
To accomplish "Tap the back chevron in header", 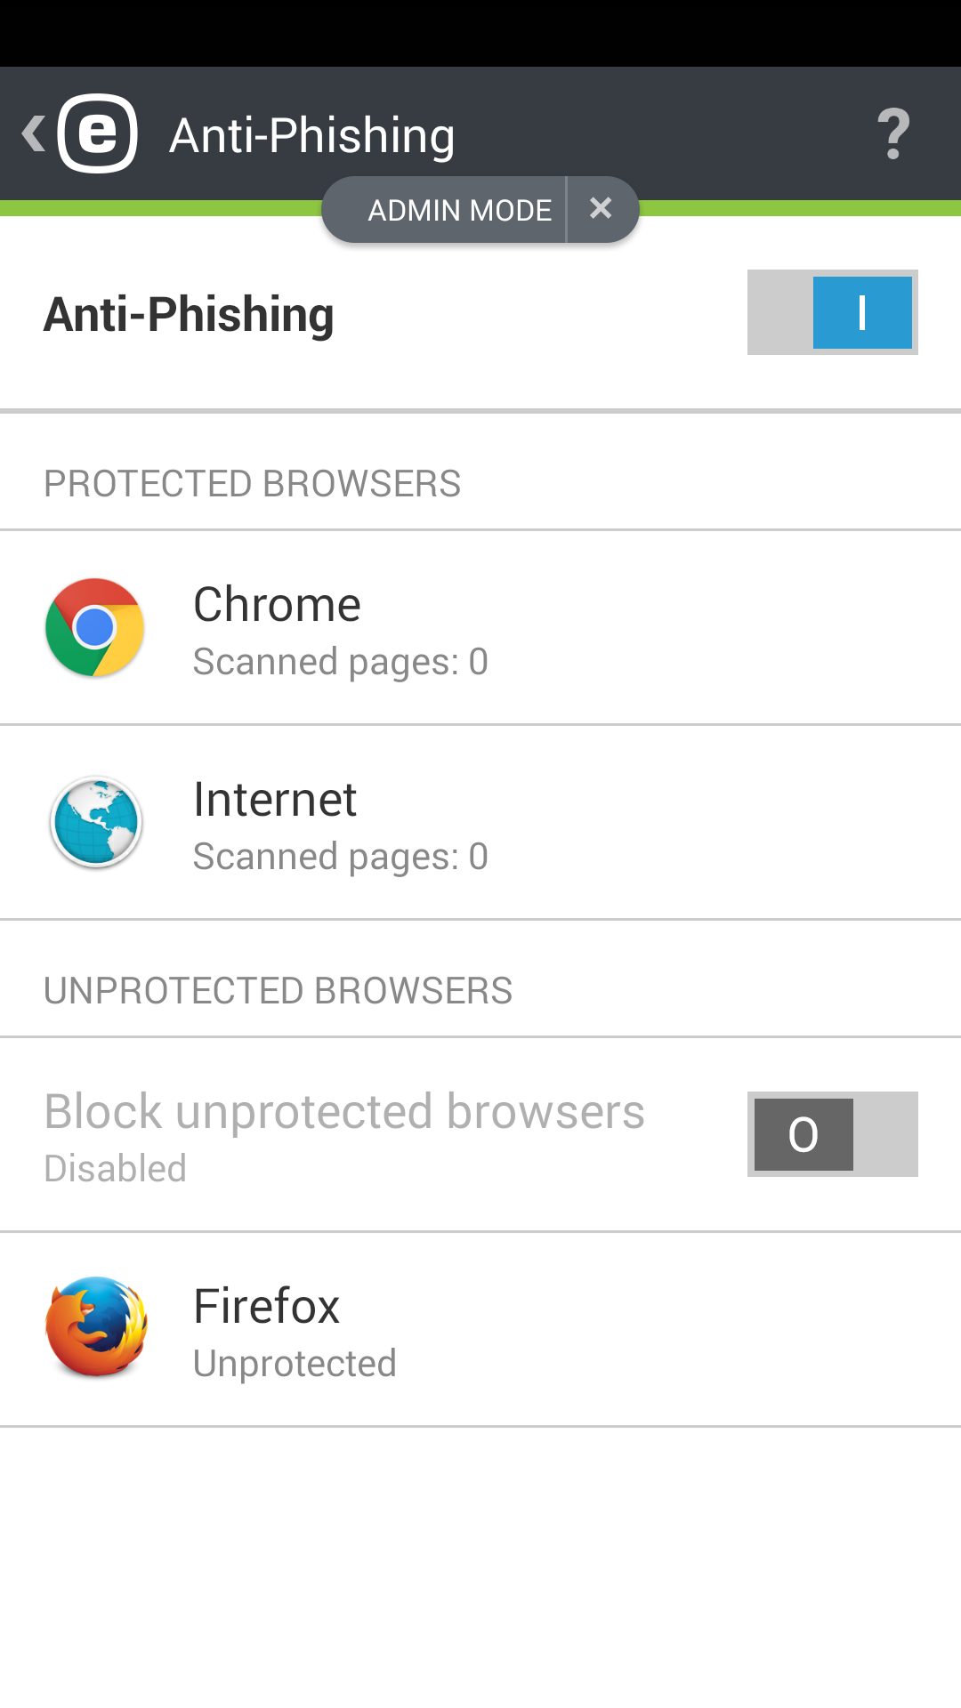I will tap(34, 133).
